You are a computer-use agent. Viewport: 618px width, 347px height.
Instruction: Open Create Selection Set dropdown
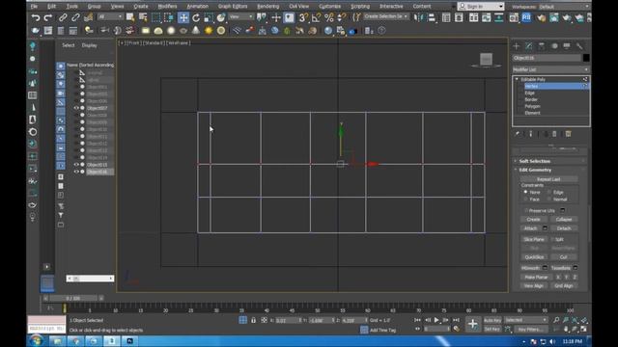(x=386, y=16)
